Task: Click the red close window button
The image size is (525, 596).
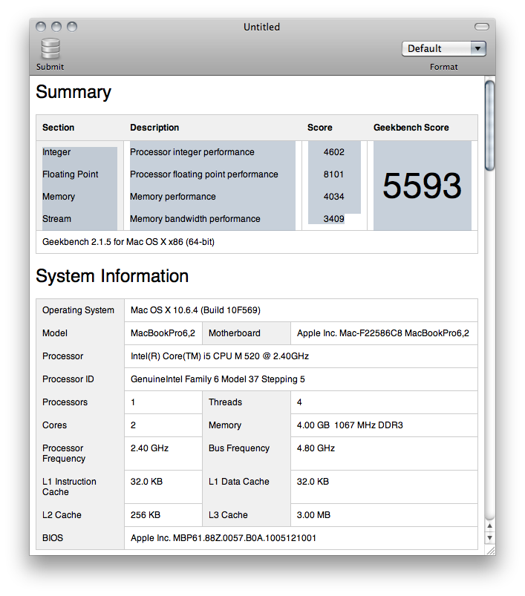Action: pos(41,27)
